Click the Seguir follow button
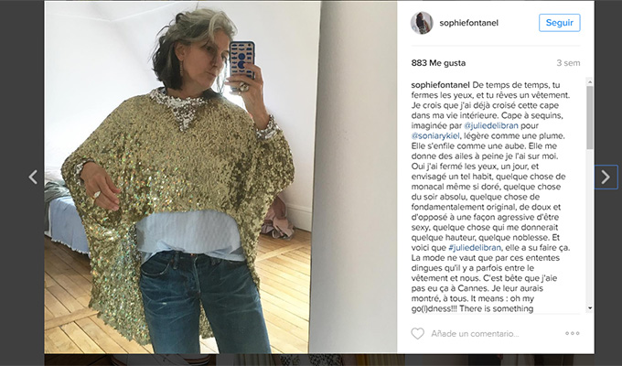The height and width of the screenshot is (366, 622). point(559,23)
